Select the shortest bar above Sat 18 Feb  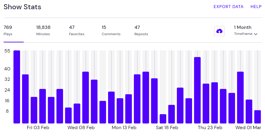[163, 119]
